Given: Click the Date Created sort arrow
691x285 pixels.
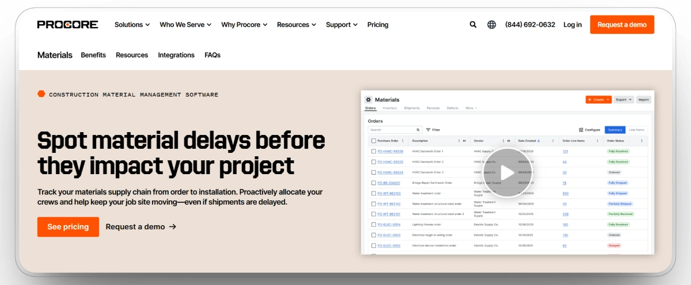Looking at the screenshot, I should [x=538, y=141].
